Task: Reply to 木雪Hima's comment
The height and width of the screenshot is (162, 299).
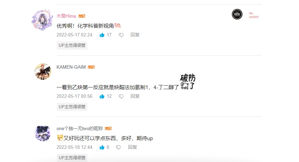Action: click(x=135, y=35)
